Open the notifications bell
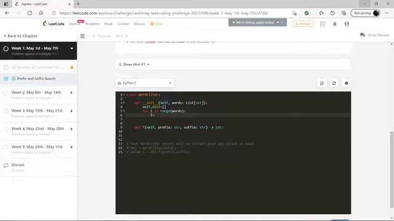The width and height of the screenshot is (394, 221). 335,24
